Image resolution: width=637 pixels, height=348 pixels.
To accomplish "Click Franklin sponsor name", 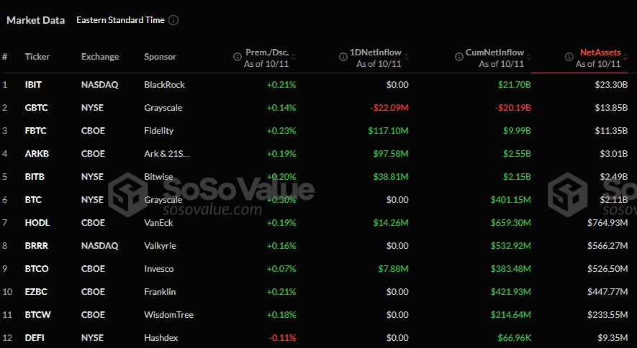I will point(160,292).
